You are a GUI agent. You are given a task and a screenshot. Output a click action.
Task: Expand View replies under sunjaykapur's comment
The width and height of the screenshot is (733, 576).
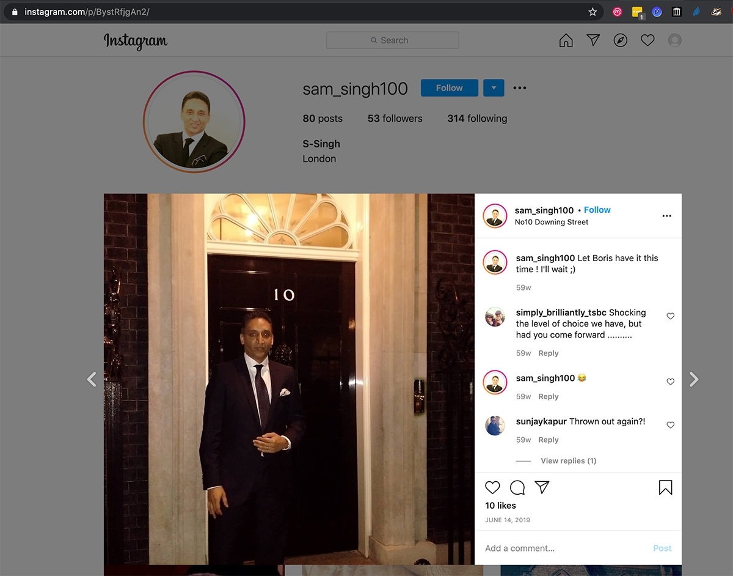568,460
